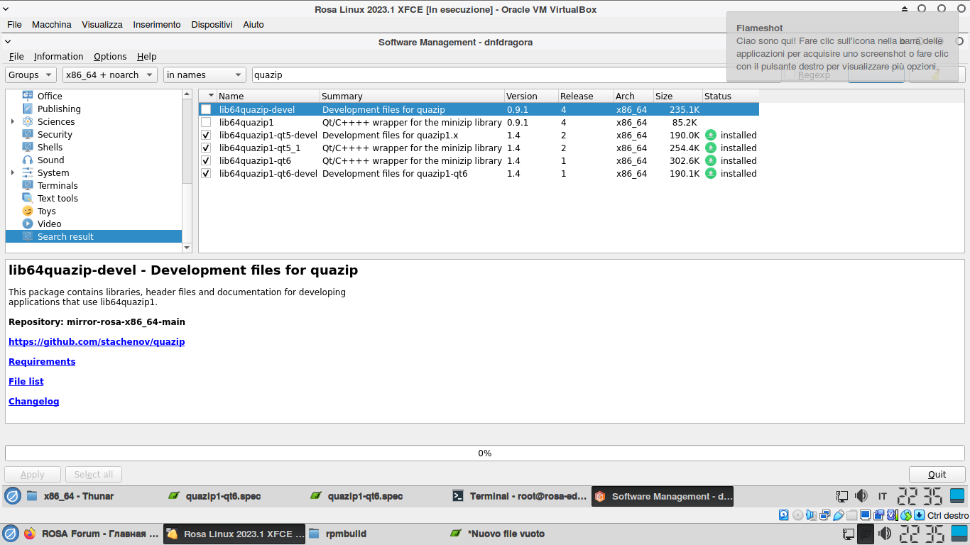Open the guest XFCE application menu icon
The height and width of the screenshot is (545, 970).
12,496
